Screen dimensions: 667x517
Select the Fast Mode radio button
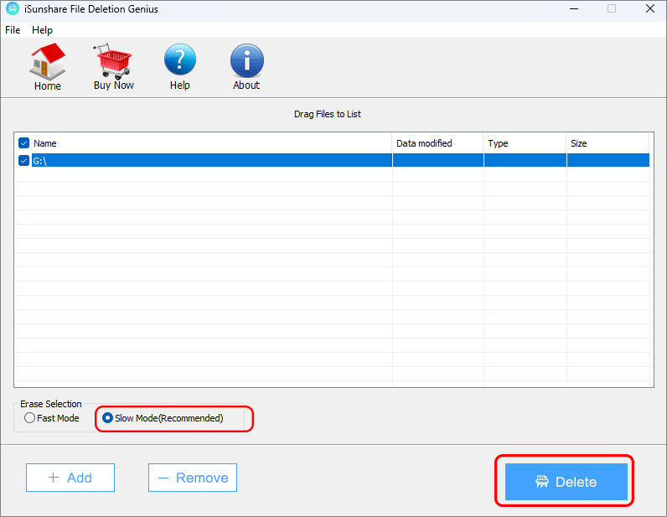pos(30,418)
